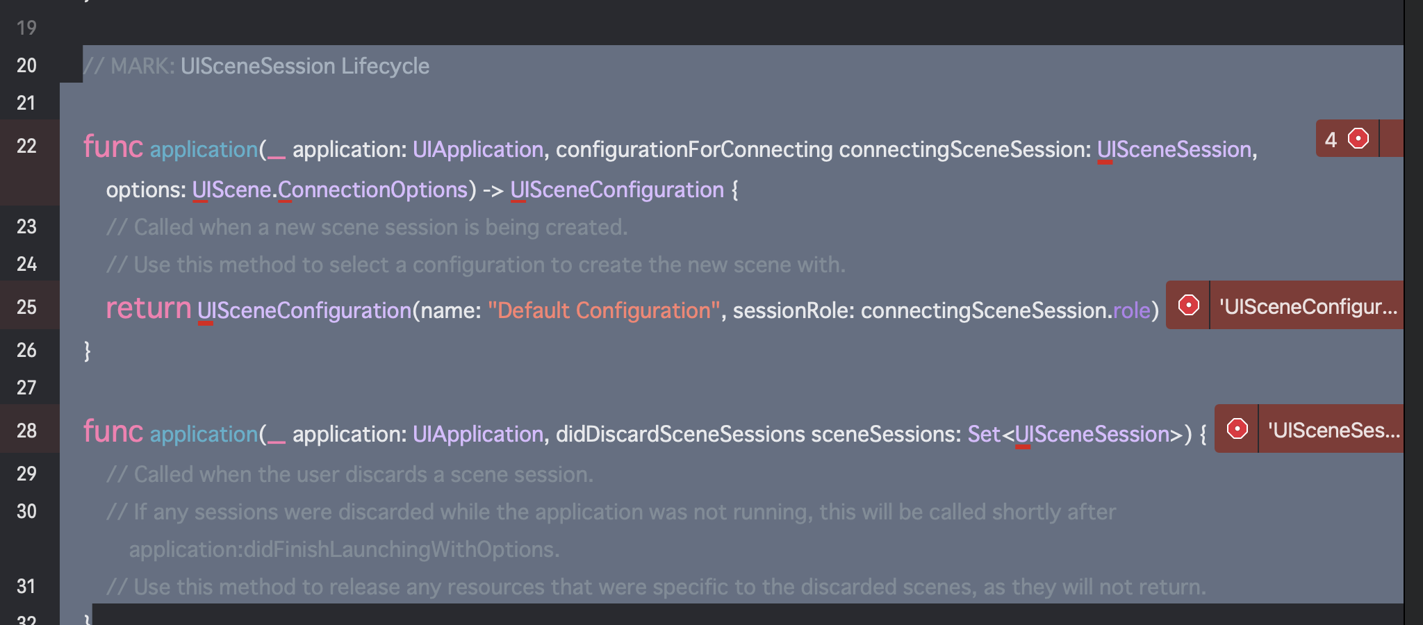This screenshot has height=625, width=1423.
Task: Open the truncated 'UISceneConfigur...' error message
Action: (1308, 306)
